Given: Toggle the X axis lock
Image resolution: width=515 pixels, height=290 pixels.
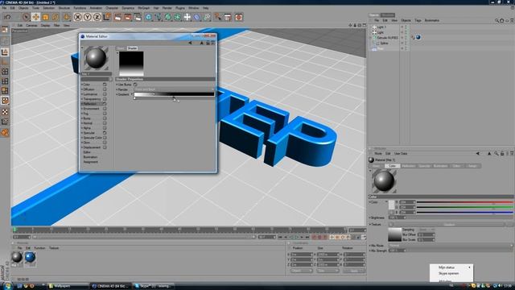Looking at the screenshot, I should point(77,17).
